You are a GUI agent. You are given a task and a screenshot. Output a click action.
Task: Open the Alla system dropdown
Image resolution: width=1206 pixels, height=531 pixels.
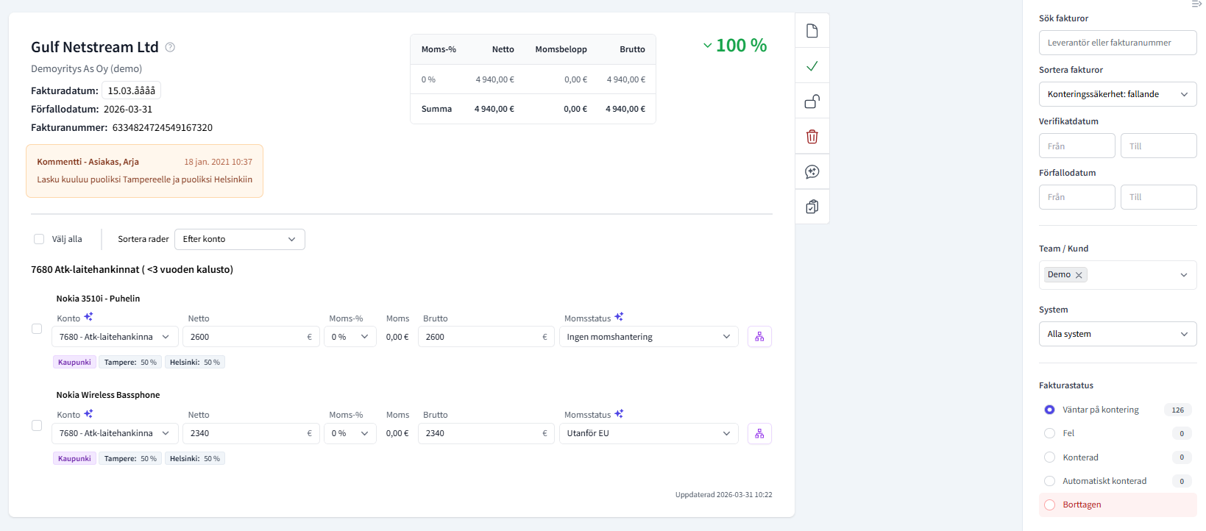coord(1118,334)
